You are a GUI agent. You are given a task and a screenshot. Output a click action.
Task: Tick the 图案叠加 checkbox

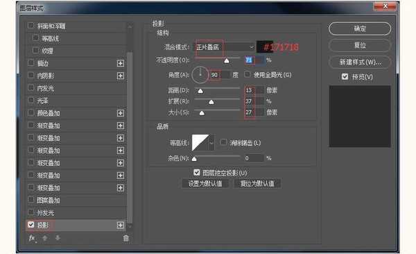pos(31,200)
